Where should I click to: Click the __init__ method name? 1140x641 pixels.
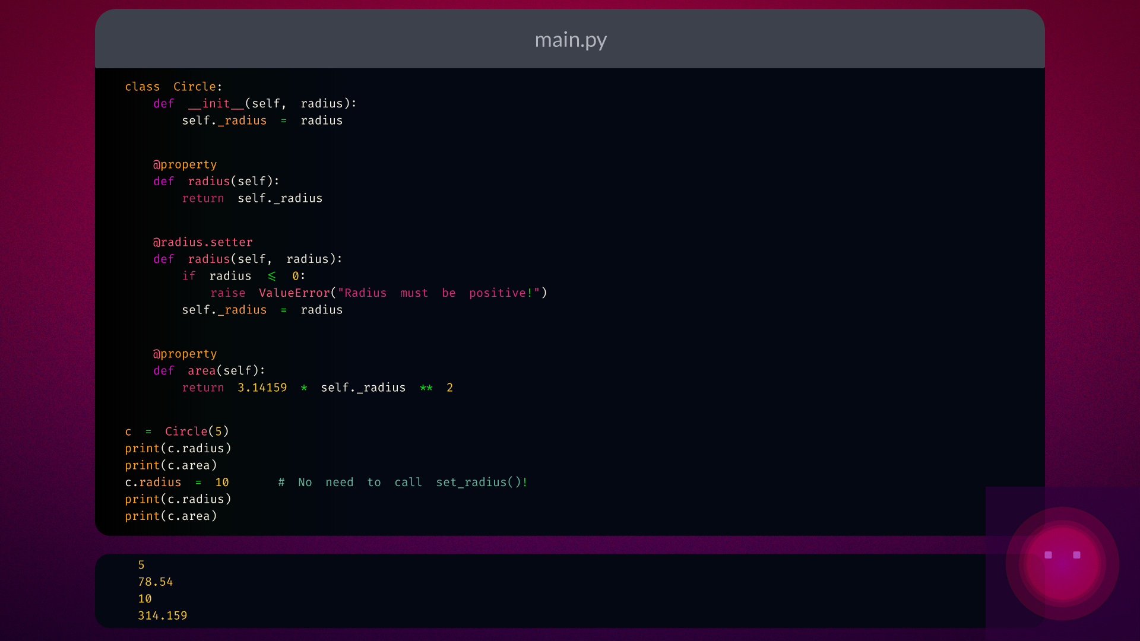tap(216, 104)
